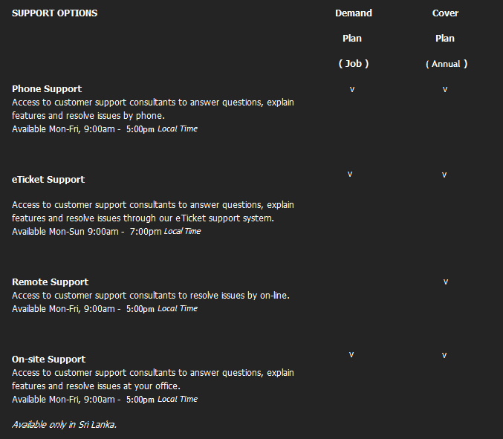Click On-site Support checkmark under Demand Plan

click(351, 354)
